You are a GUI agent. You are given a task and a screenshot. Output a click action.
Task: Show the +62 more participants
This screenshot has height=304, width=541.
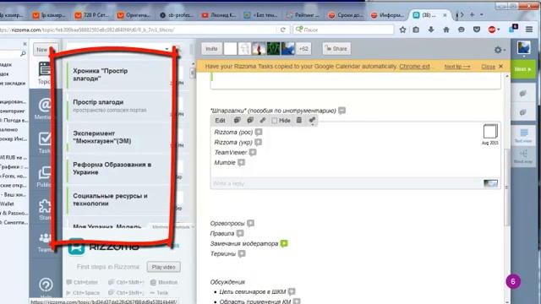pyautogui.click(x=303, y=49)
